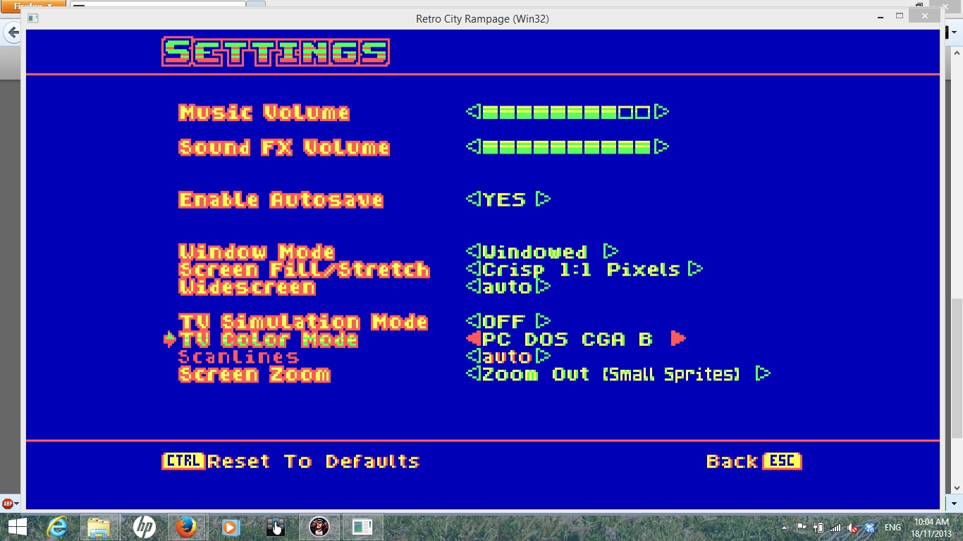Select the Window Mode setting label

click(257, 252)
